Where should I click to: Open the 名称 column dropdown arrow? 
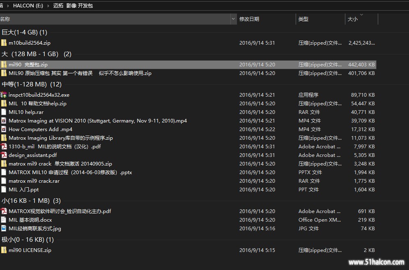233,19
